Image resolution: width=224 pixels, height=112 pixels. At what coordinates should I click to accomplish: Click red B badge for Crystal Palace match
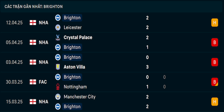214,42
